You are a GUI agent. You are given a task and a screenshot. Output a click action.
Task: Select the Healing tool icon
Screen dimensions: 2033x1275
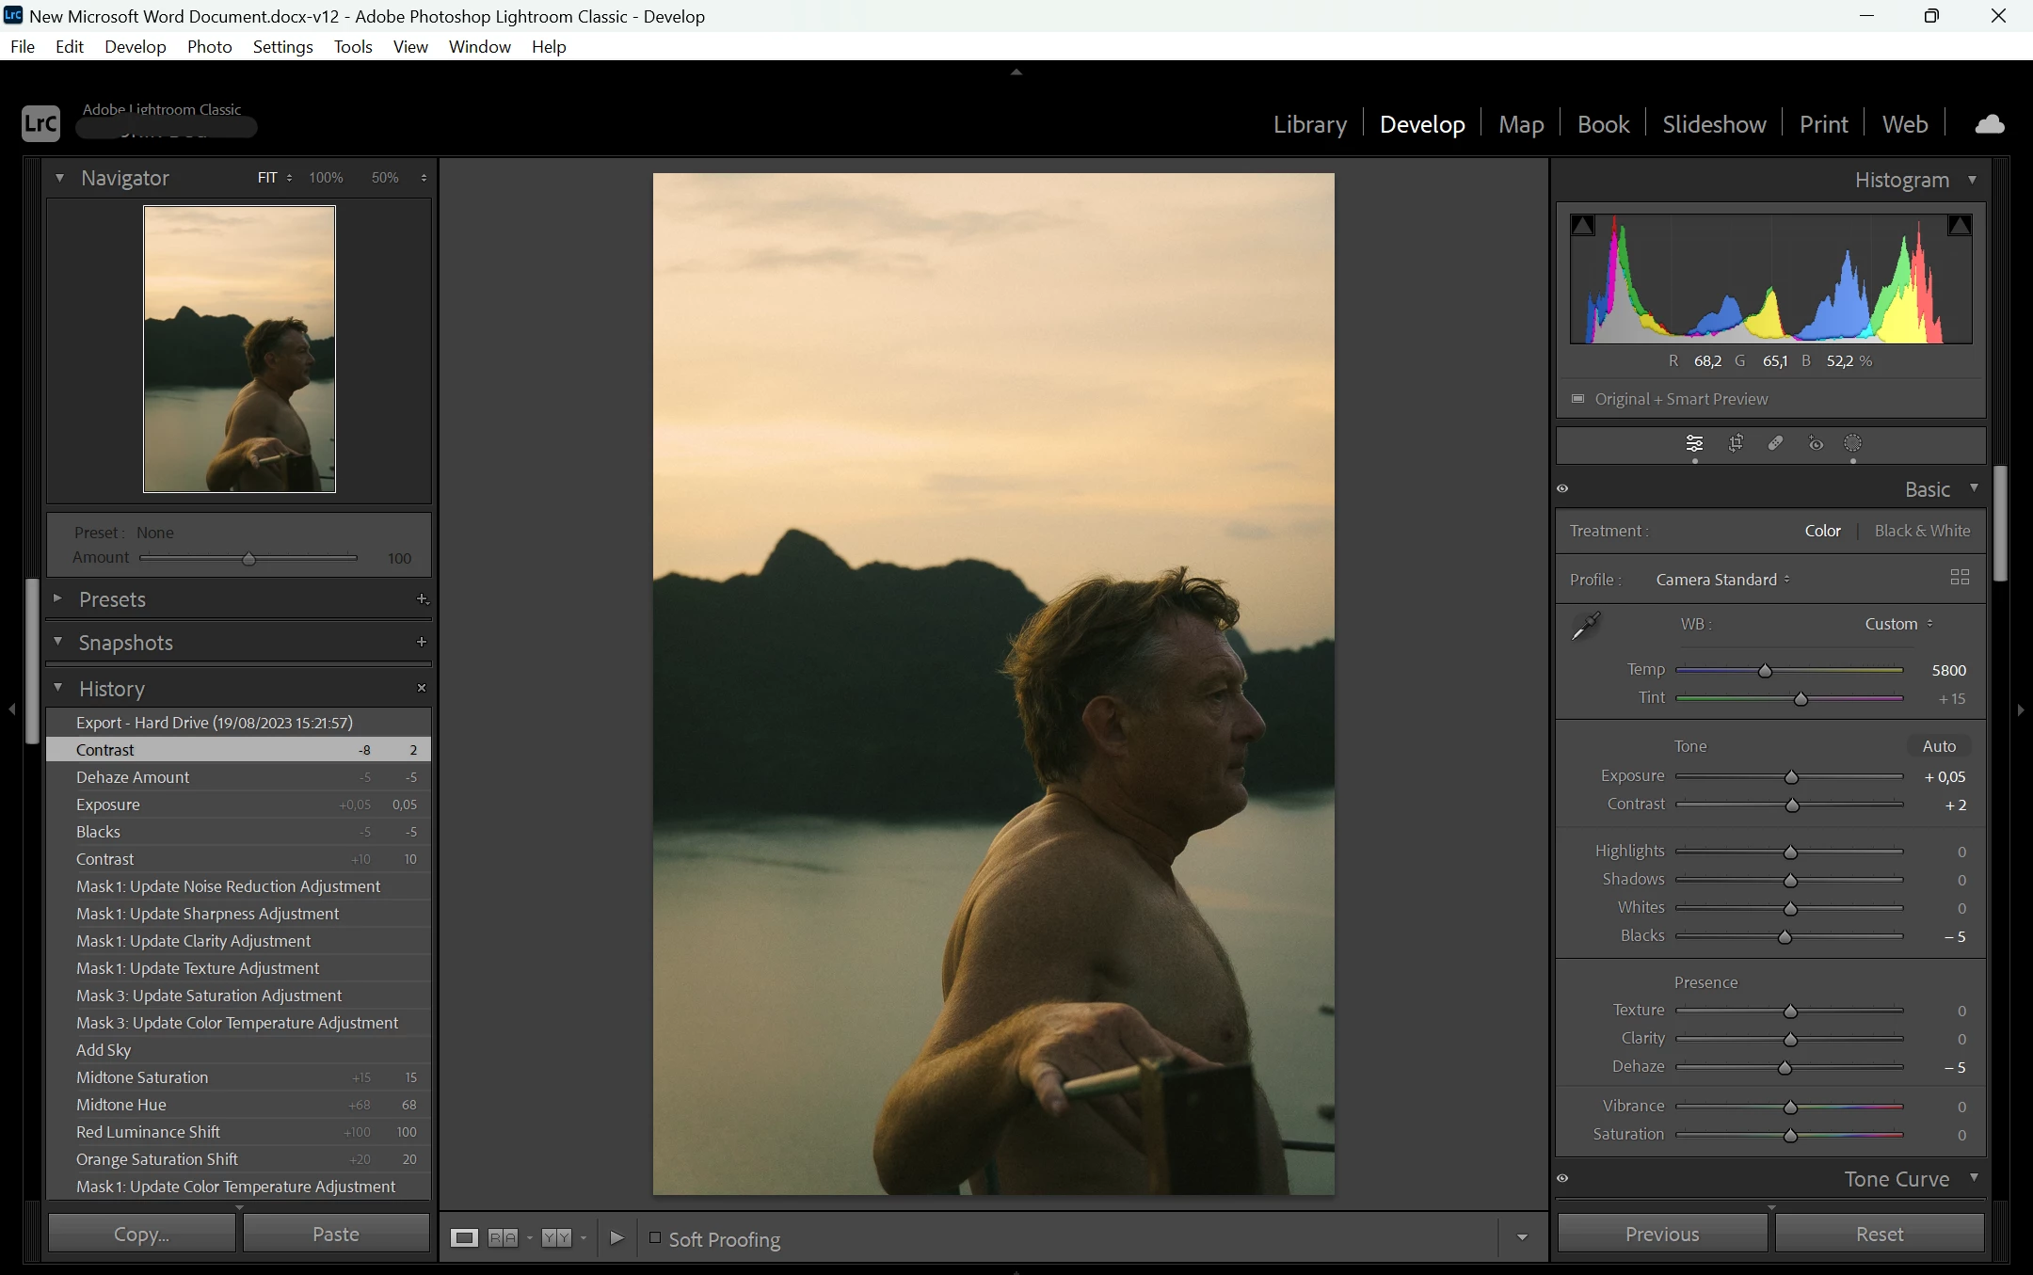pos(1775,443)
